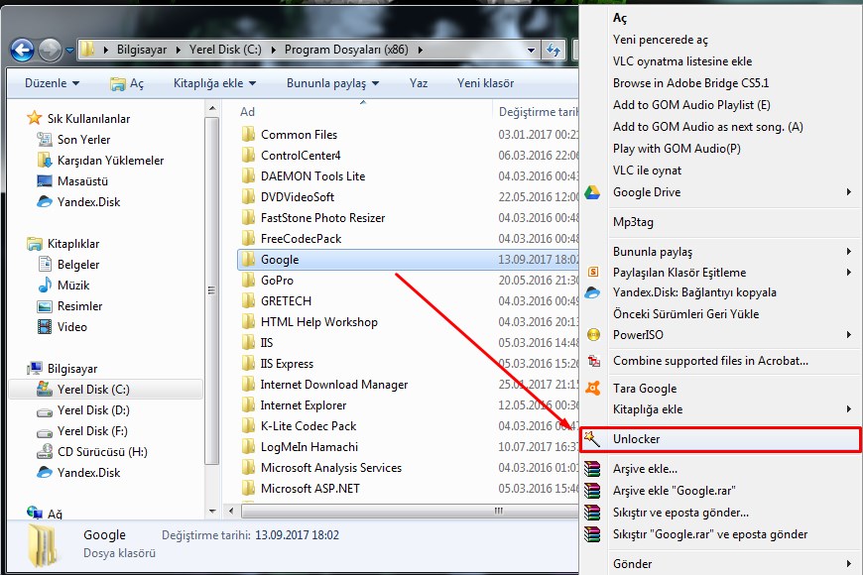
Task: Click the PowerISO disc icon
Action: click(593, 335)
